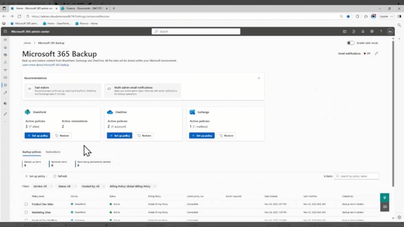Open browser Update menu ellipsis
404x227 pixels.
391,16
